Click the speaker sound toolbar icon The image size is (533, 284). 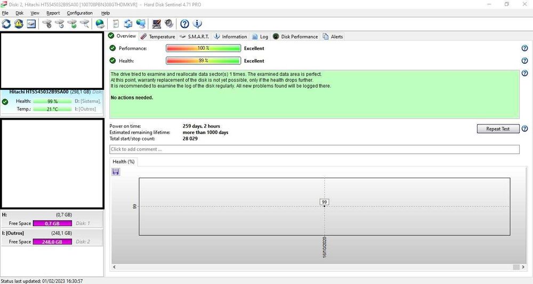[x=169, y=24]
